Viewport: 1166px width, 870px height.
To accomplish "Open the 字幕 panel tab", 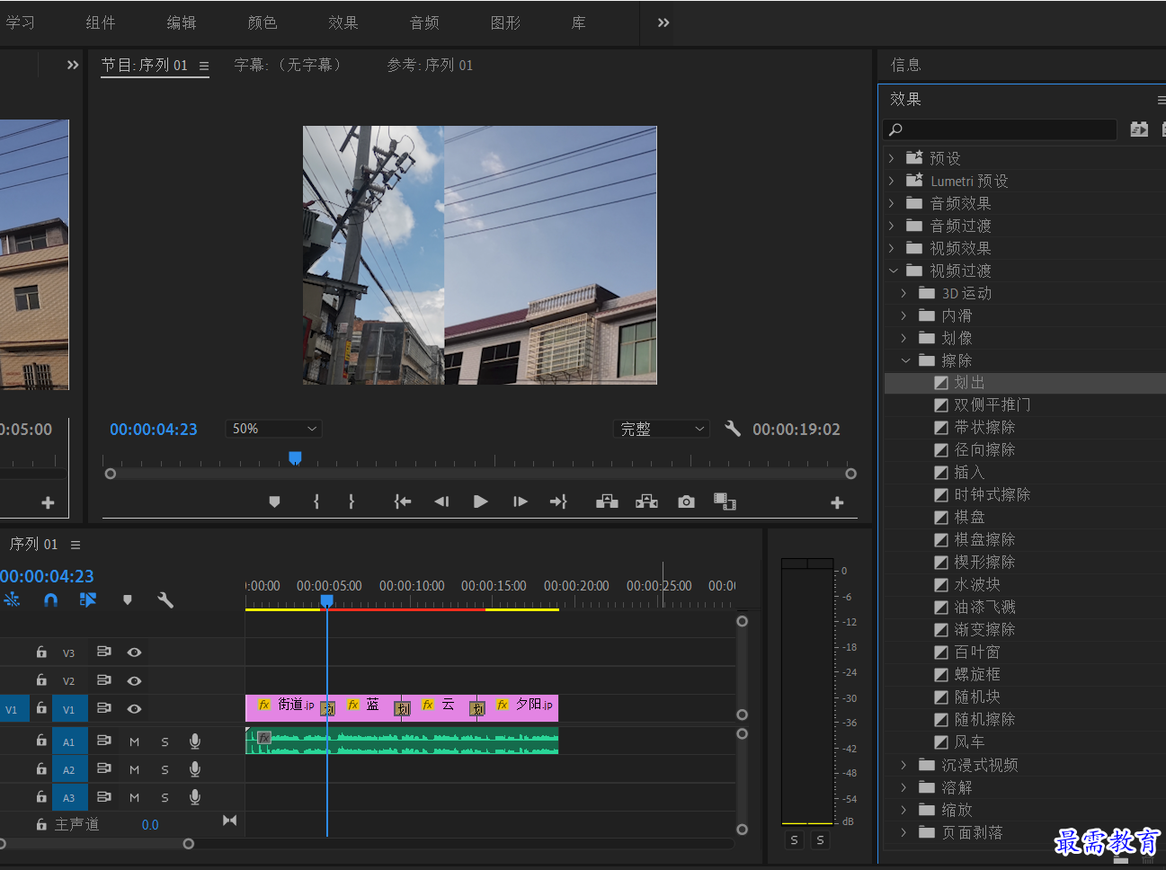I will point(288,65).
